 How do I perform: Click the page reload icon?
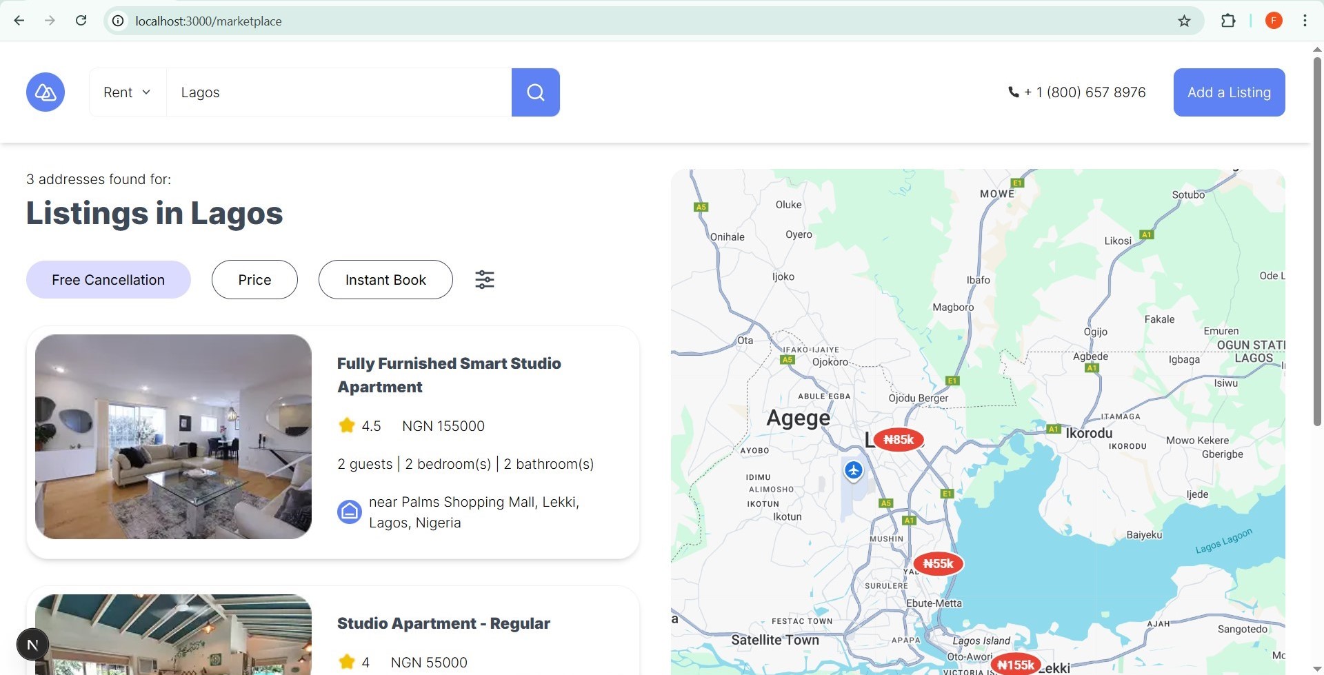click(x=81, y=21)
